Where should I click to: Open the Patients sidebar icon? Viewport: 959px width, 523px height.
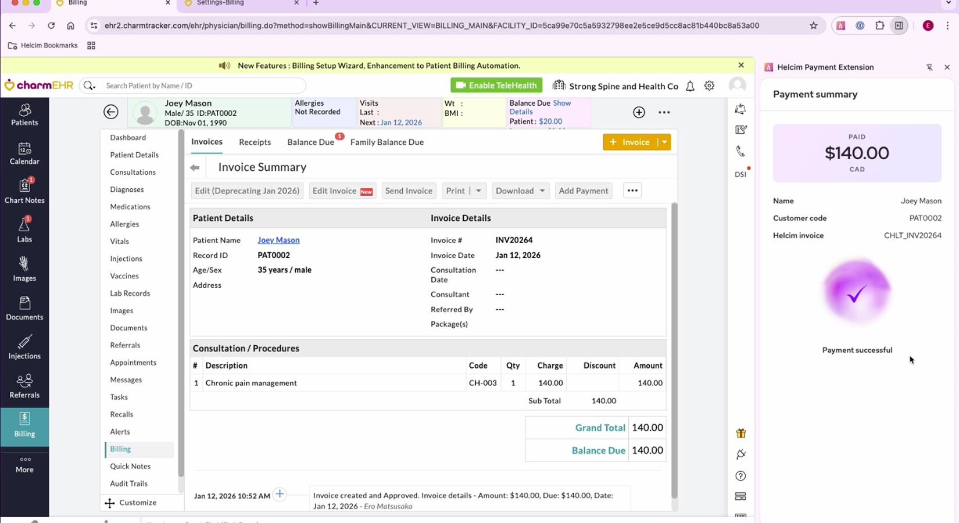(24, 114)
